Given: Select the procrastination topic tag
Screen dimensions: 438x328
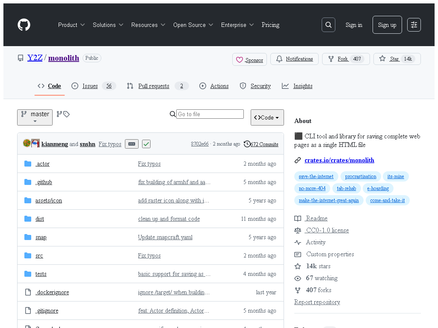Looking at the screenshot, I should [361, 176].
